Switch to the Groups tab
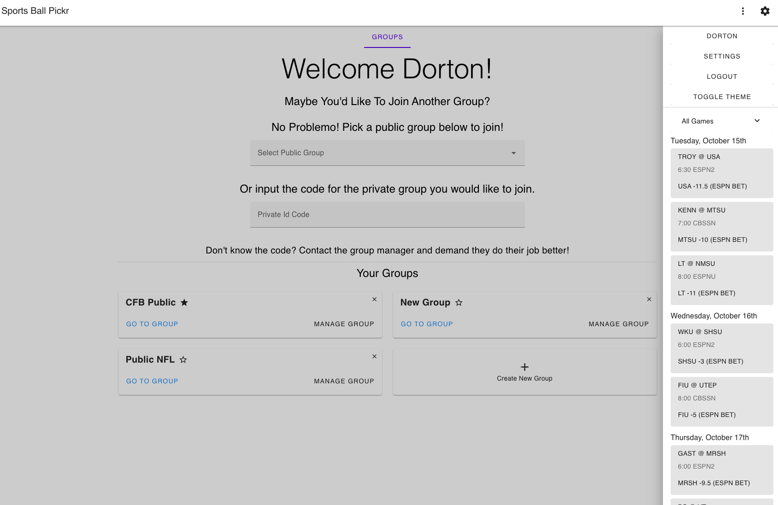The height and width of the screenshot is (505, 778). coord(387,37)
